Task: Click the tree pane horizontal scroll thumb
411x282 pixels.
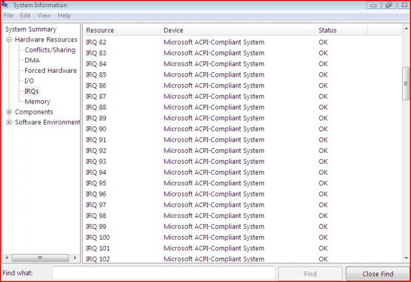Action: 40,258
